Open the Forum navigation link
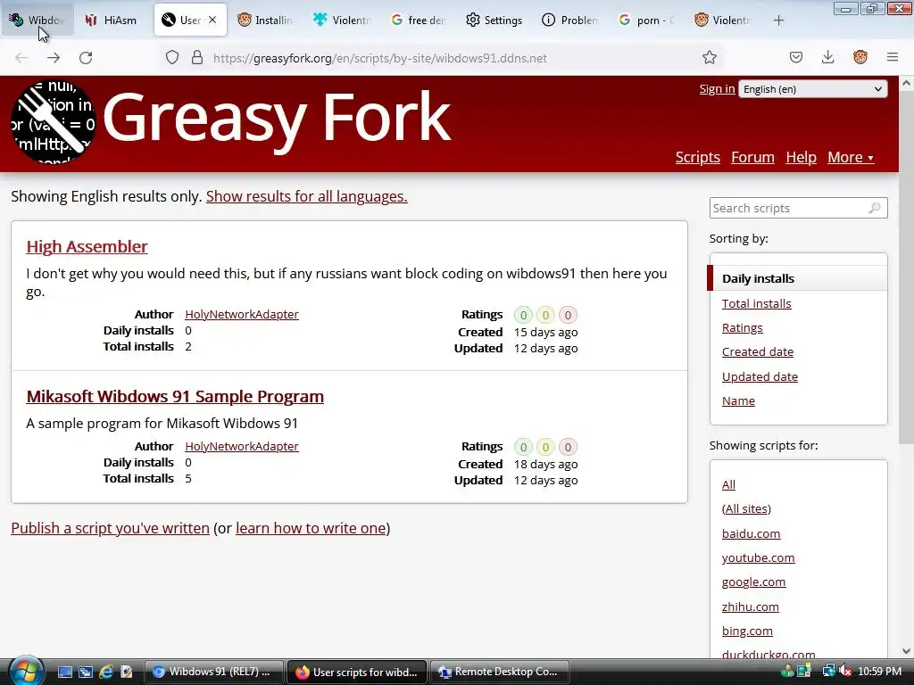914x685 pixels. click(752, 157)
